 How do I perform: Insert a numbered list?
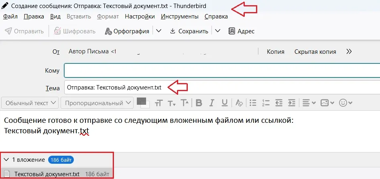click(x=266, y=103)
